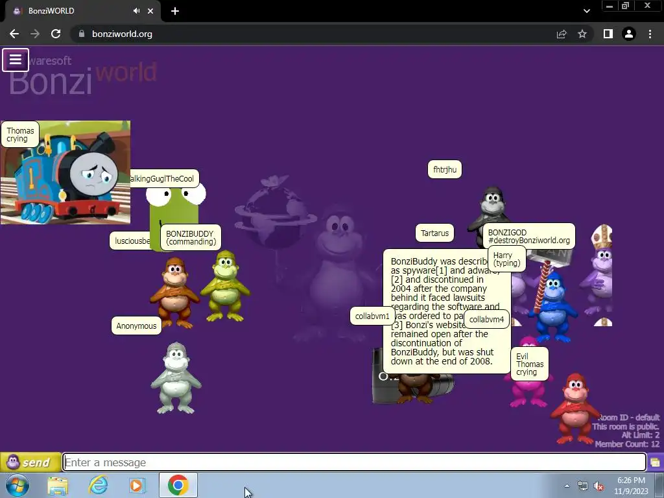The width and height of the screenshot is (664, 498).
Task: Click the 'collabvm4' name tag
Action: tap(486, 319)
